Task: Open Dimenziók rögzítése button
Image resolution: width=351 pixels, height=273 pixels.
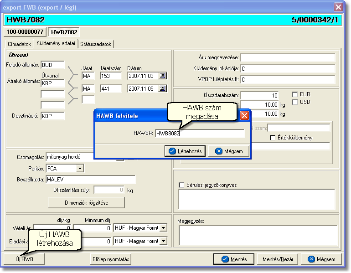Action: click(87, 203)
